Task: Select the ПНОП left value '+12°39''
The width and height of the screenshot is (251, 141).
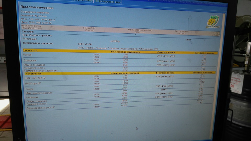Action: click(x=125, y=81)
